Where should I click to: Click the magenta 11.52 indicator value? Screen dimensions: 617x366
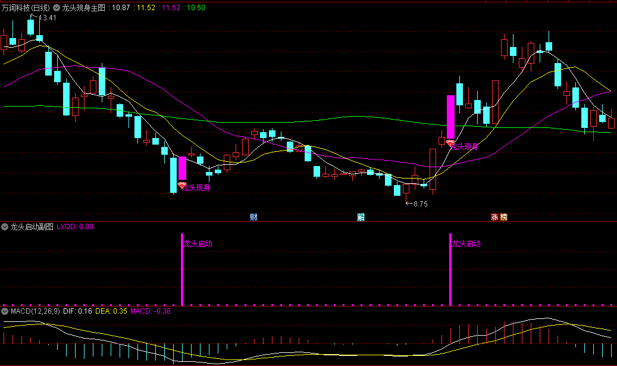click(x=171, y=8)
